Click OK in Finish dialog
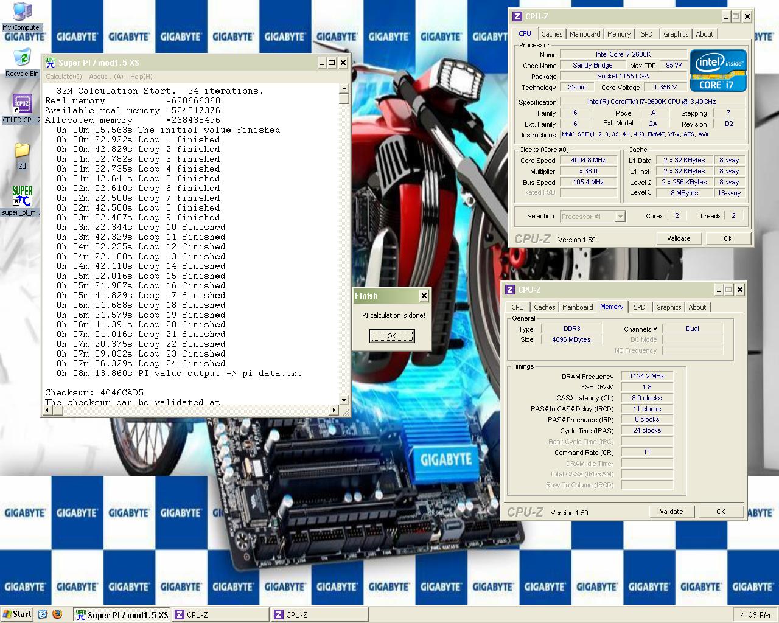This screenshot has width=779, height=623. click(x=392, y=336)
